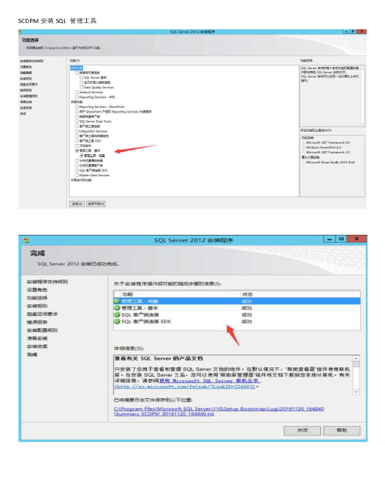
Task: Close the 完成 window with the red X
Action: coord(357,239)
